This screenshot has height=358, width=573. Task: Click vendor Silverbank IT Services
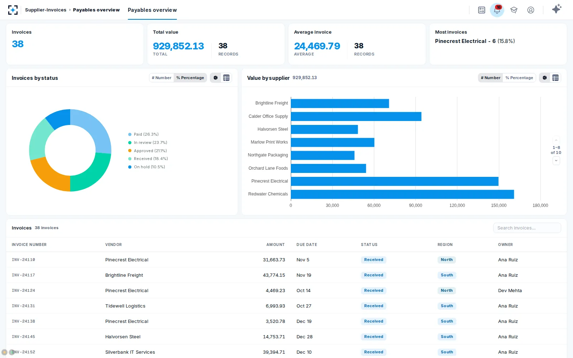pyautogui.click(x=130, y=352)
